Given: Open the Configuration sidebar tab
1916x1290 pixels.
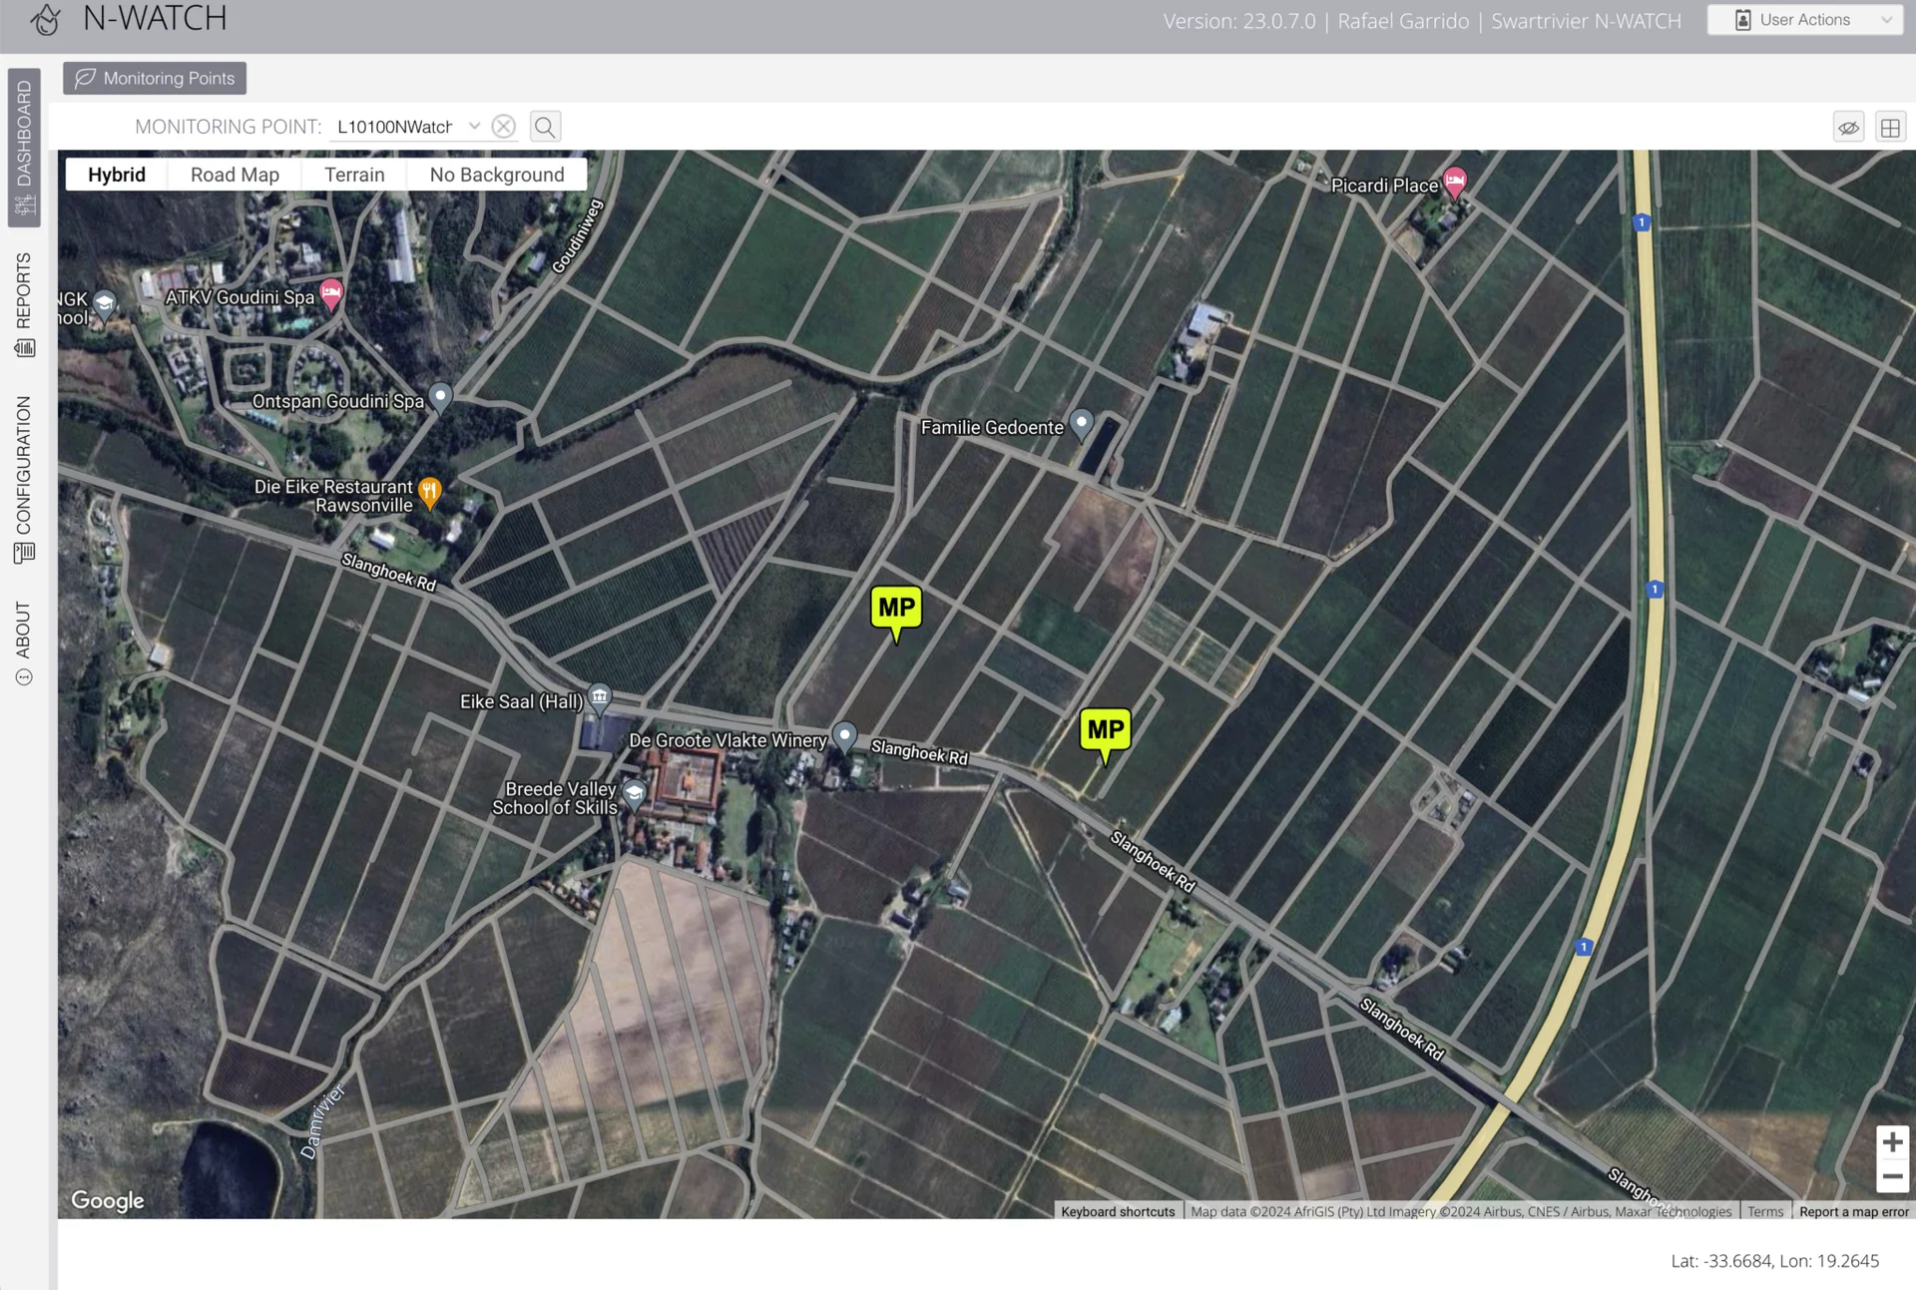Looking at the screenshot, I should click(x=24, y=480).
